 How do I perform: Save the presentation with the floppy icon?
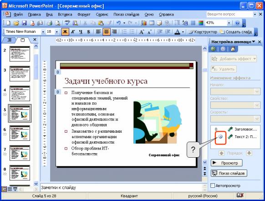pos(24,23)
